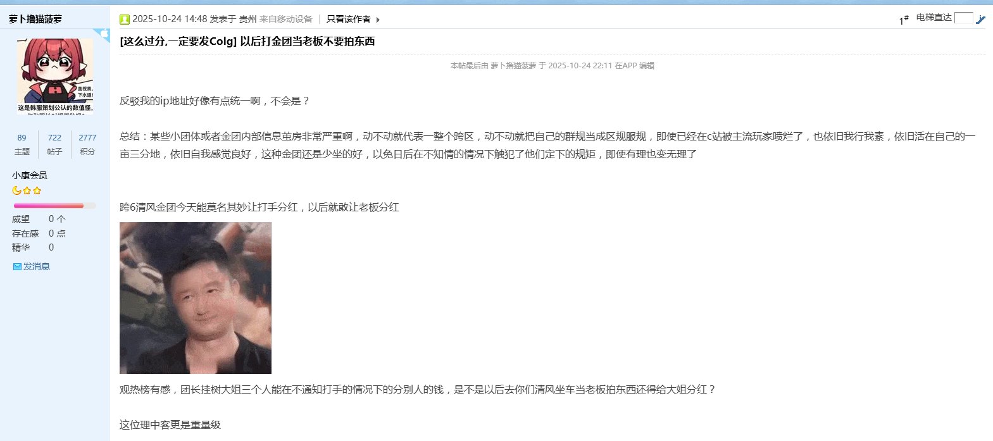This screenshot has height=441, width=993.
Task: Click the edit note starting 本帖最后由
Action: tap(552, 66)
